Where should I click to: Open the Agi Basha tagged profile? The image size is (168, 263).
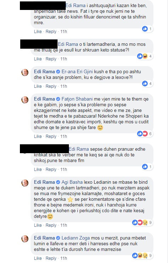(72, 182)
